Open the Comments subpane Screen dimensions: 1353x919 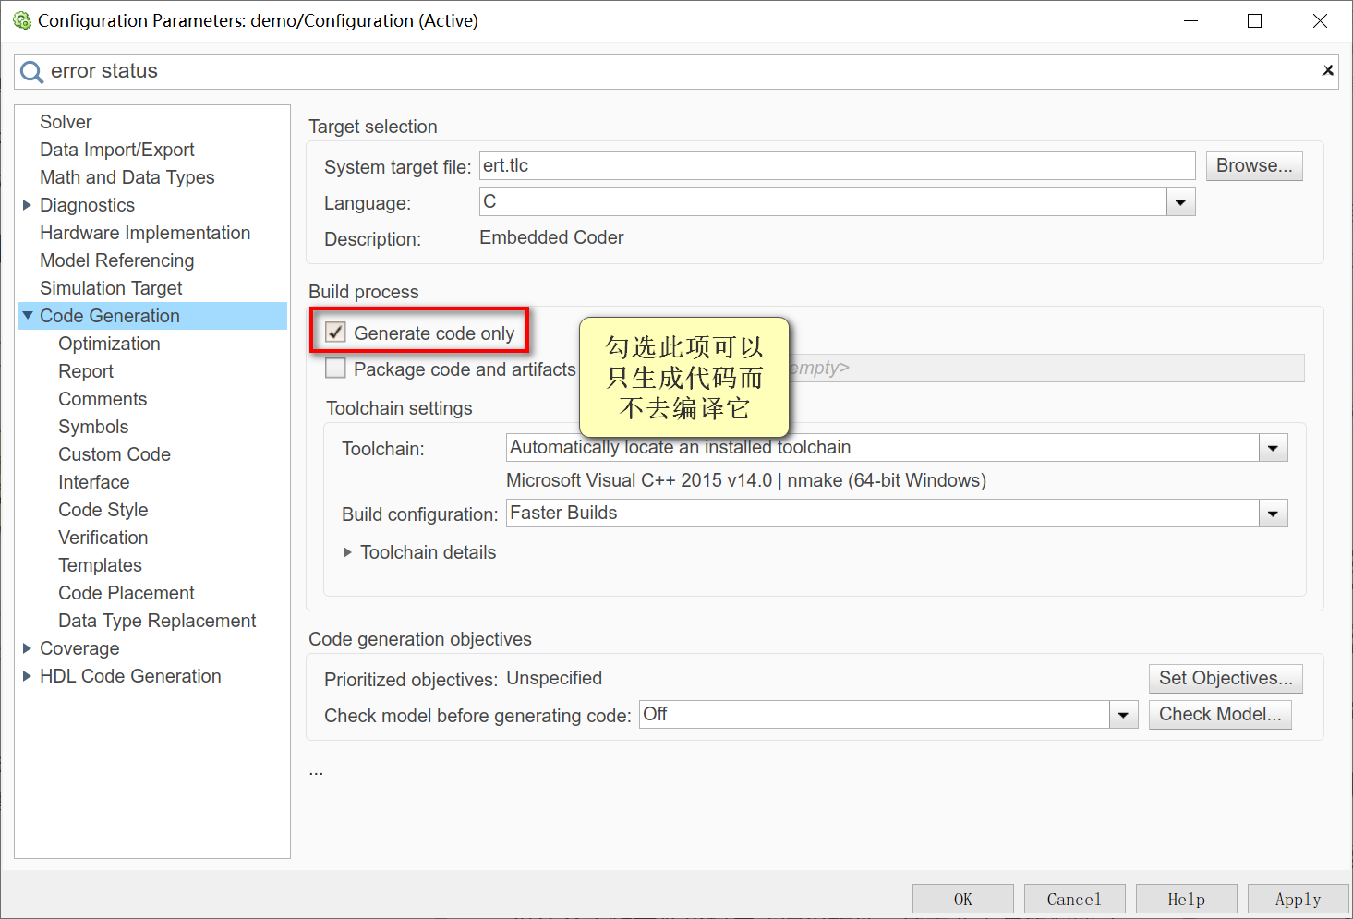(x=103, y=399)
